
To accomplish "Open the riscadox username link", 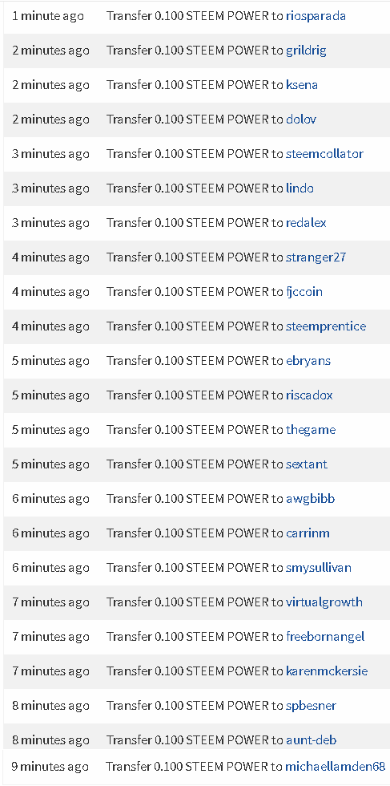I will [309, 395].
